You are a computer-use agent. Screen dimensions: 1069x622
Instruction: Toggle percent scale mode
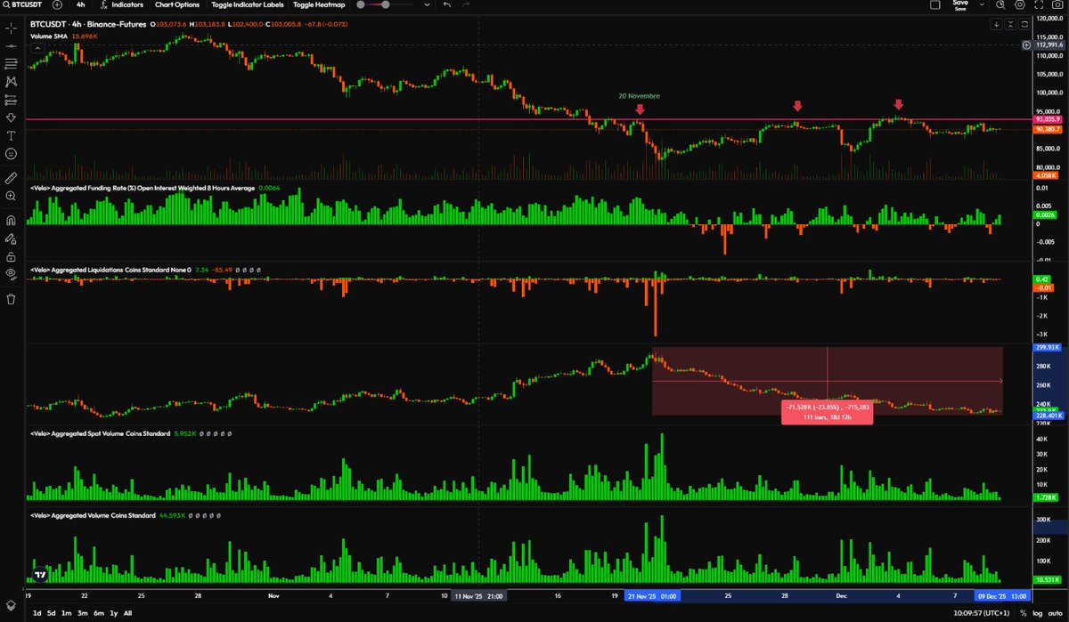tap(1023, 613)
